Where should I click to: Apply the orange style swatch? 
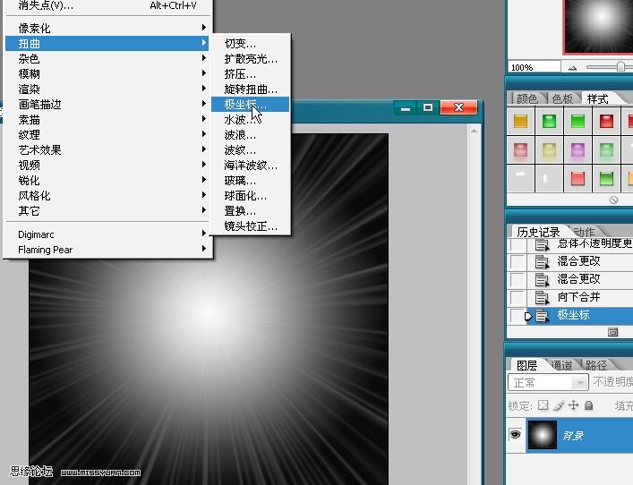pos(521,121)
